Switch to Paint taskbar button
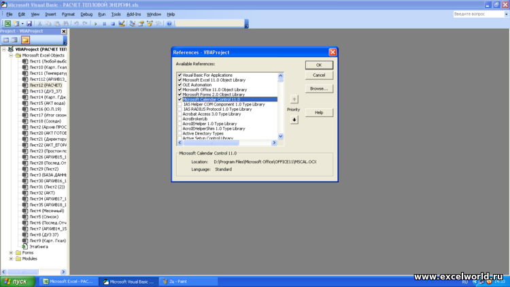The height and width of the screenshot is (287, 510). (188, 282)
